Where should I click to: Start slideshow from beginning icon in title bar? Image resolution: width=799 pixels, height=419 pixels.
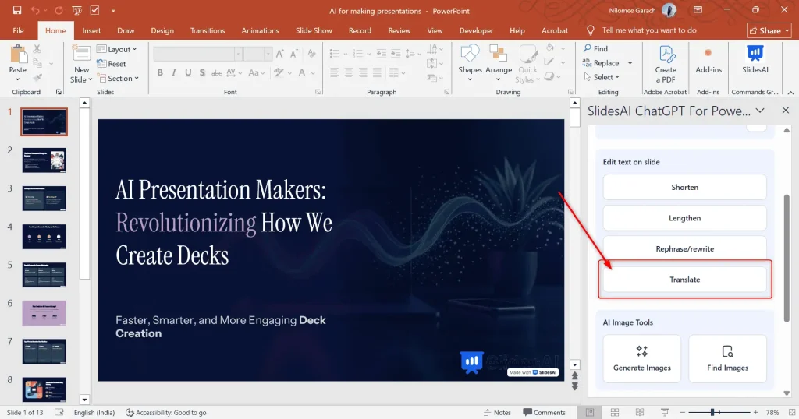point(77,10)
